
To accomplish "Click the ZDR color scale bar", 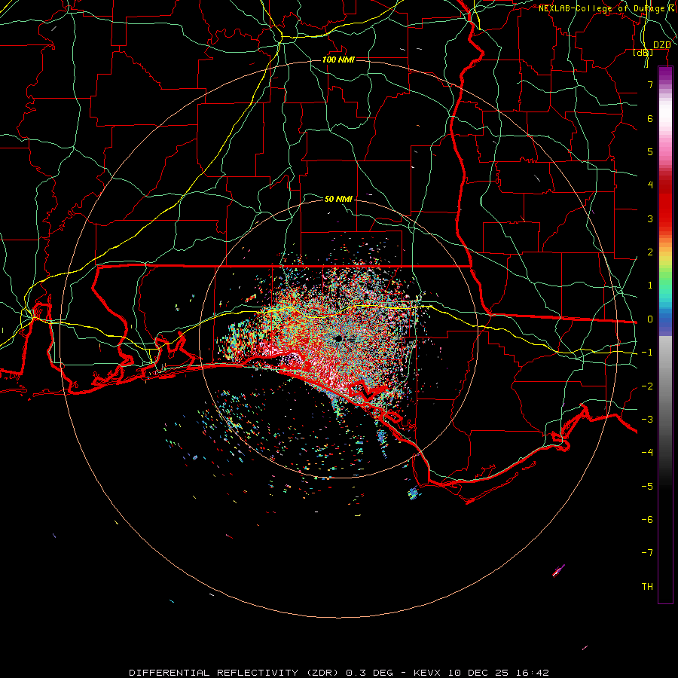I will (x=665, y=334).
